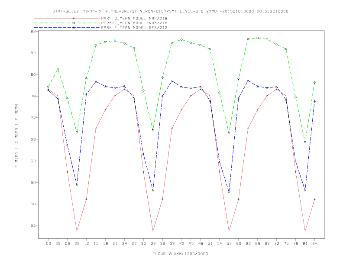Screen dimensions: 343x265
Task: Click x-axis tick label 57
Action: pyautogui.click(x=229, y=243)
